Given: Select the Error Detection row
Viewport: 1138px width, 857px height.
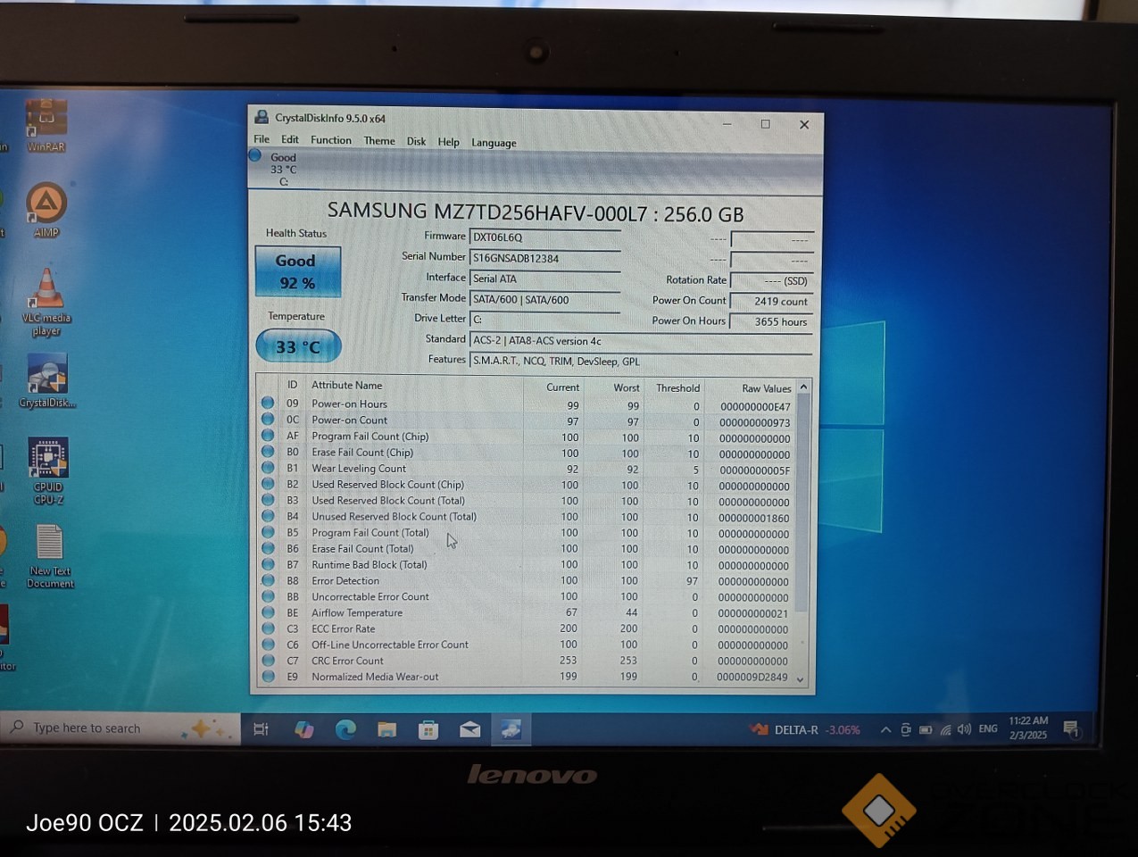Looking at the screenshot, I should [x=526, y=581].
